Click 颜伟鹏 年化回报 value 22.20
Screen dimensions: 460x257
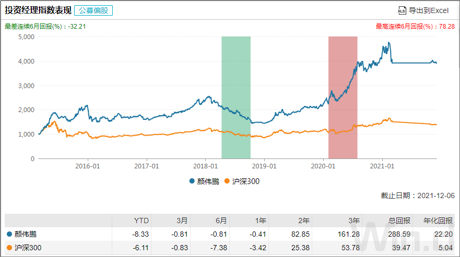[x=444, y=234]
